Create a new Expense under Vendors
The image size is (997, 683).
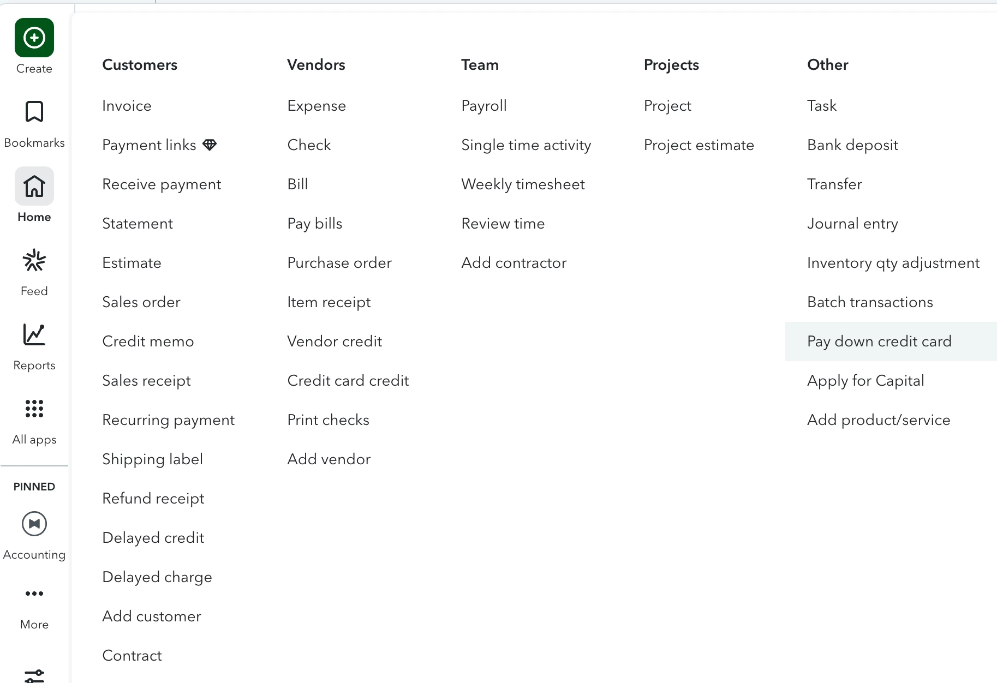317,106
